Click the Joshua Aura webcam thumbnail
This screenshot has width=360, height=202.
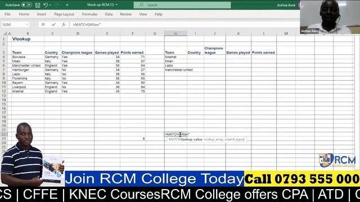point(330,17)
